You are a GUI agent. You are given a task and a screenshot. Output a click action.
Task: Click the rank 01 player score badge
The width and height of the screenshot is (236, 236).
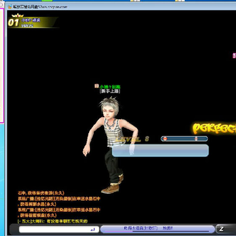click(33, 22)
